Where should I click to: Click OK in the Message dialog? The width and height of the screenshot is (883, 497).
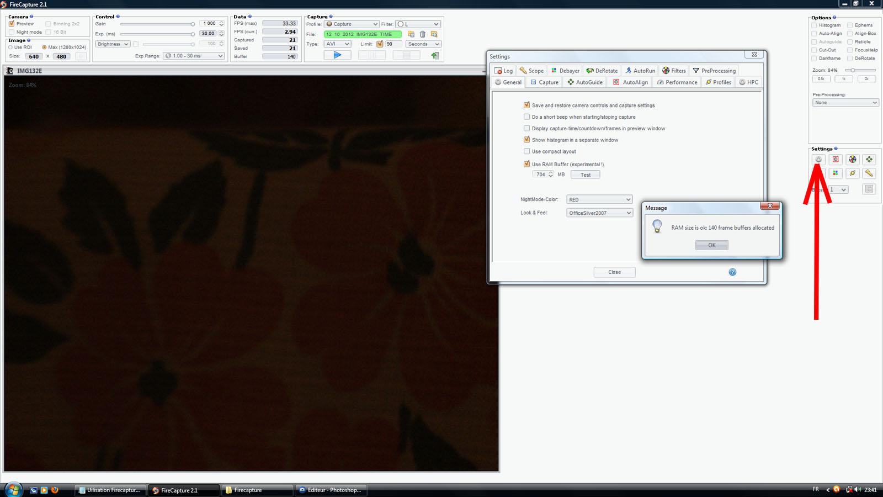click(x=711, y=245)
